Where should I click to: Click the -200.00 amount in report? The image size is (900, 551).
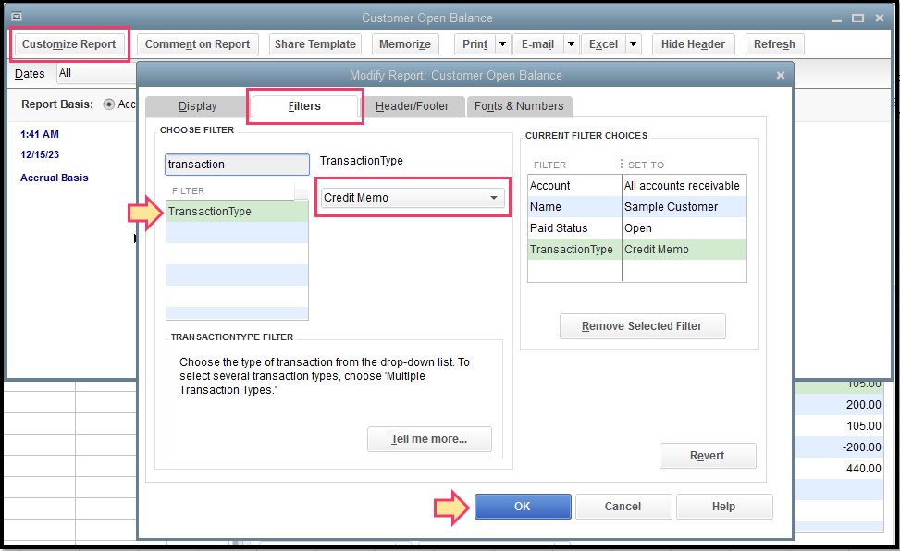tap(861, 447)
